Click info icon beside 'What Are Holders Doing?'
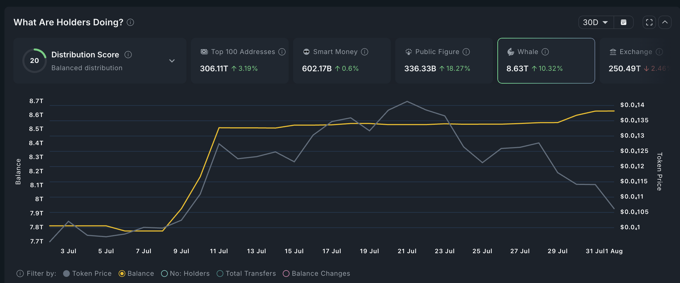 (130, 22)
